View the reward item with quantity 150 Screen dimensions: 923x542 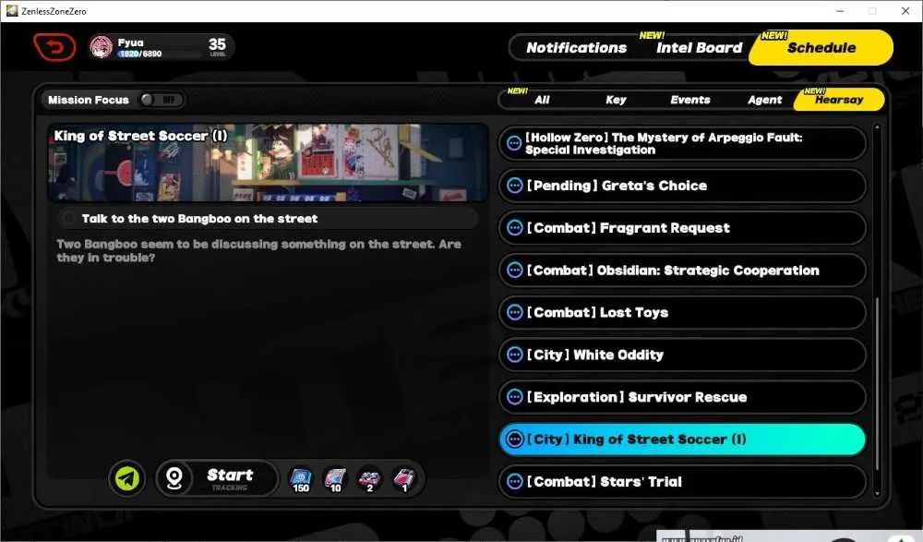pos(301,479)
